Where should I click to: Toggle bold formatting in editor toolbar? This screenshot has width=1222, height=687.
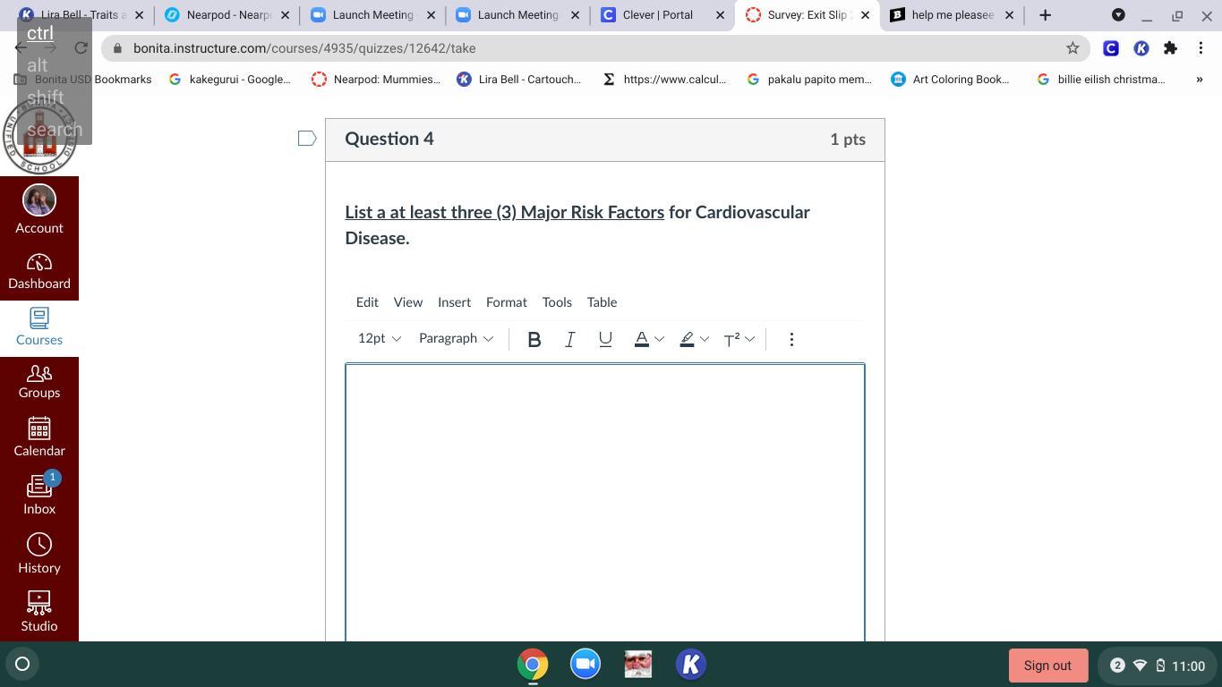534,339
